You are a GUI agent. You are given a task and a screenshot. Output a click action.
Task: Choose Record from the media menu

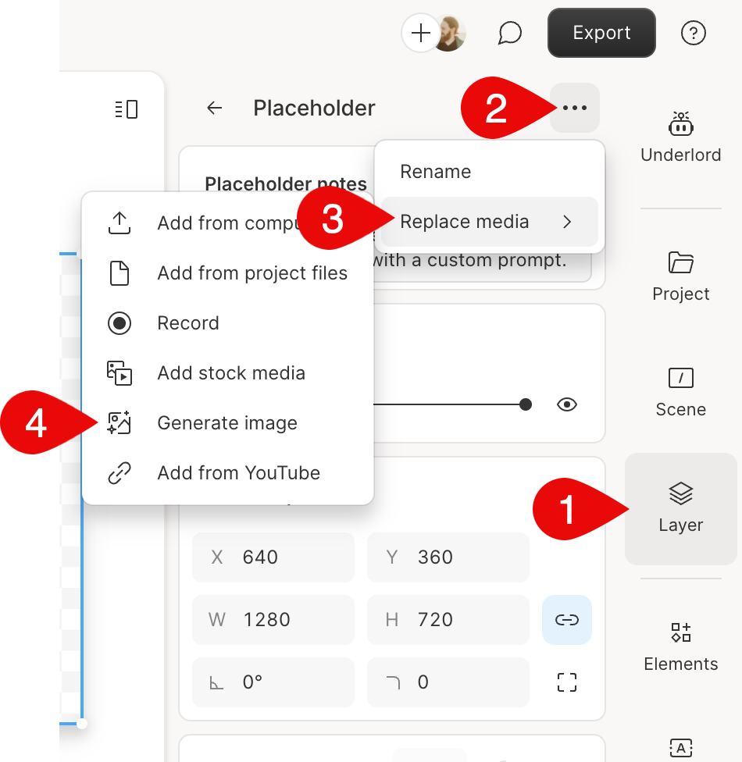227,323
